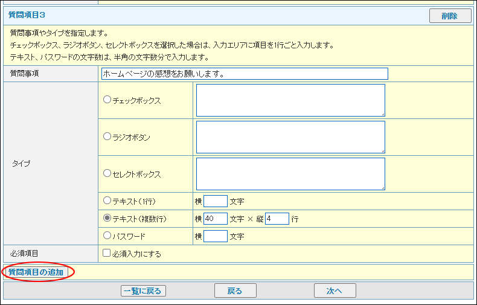This screenshot has width=477, height=305.
Task: Choose the テキスト(1行) radio option
Action: [107, 201]
